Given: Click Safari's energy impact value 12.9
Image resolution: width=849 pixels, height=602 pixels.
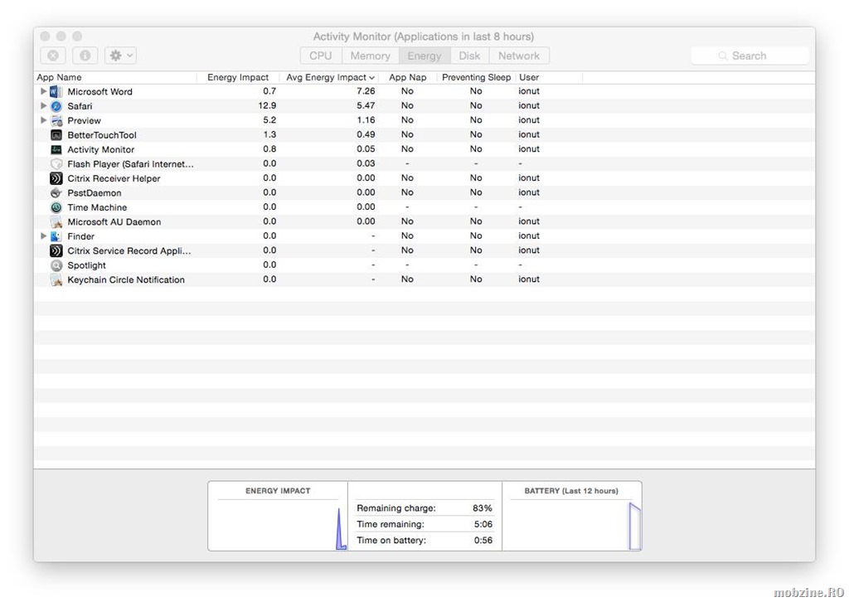Looking at the screenshot, I should (x=267, y=105).
